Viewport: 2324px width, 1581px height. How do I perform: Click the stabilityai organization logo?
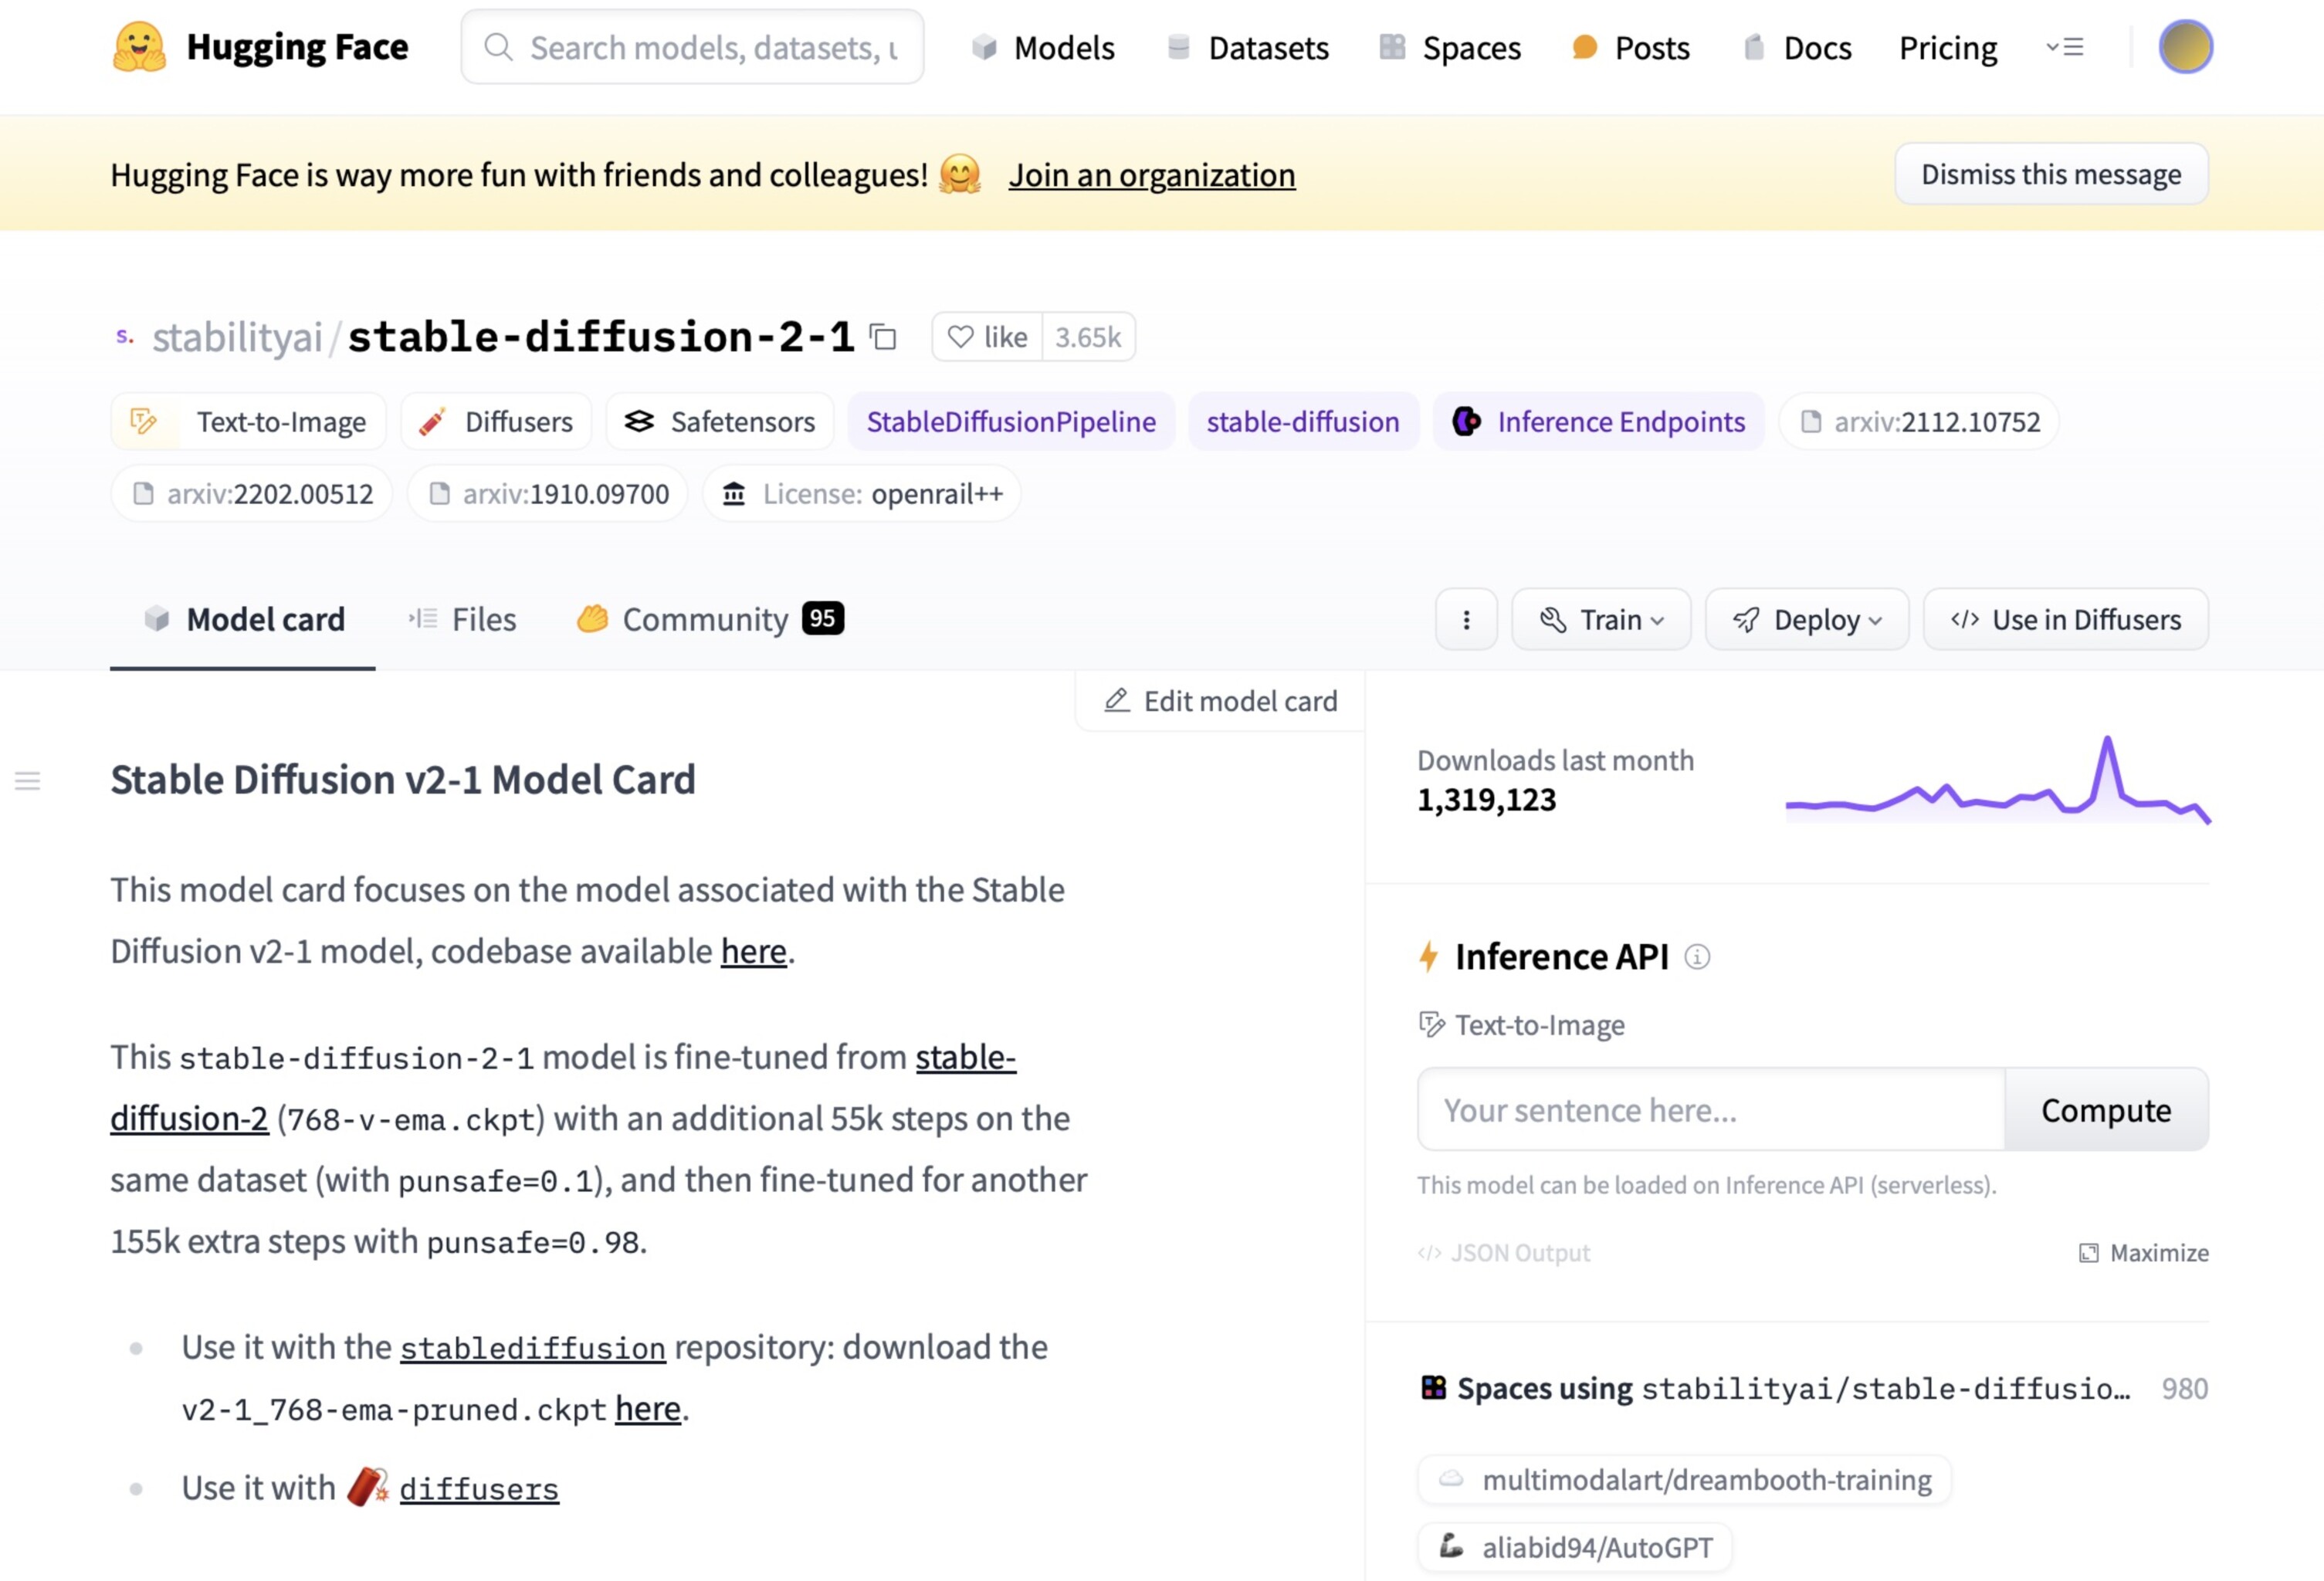(x=125, y=337)
